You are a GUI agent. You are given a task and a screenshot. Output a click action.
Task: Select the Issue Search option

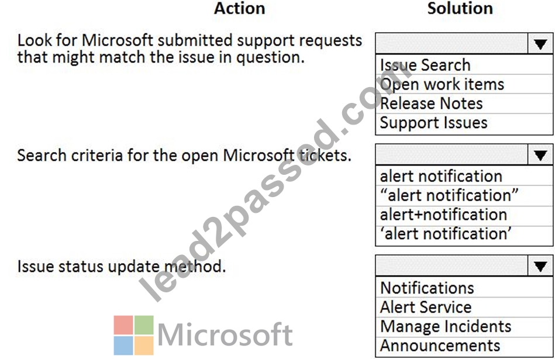(x=464, y=65)
